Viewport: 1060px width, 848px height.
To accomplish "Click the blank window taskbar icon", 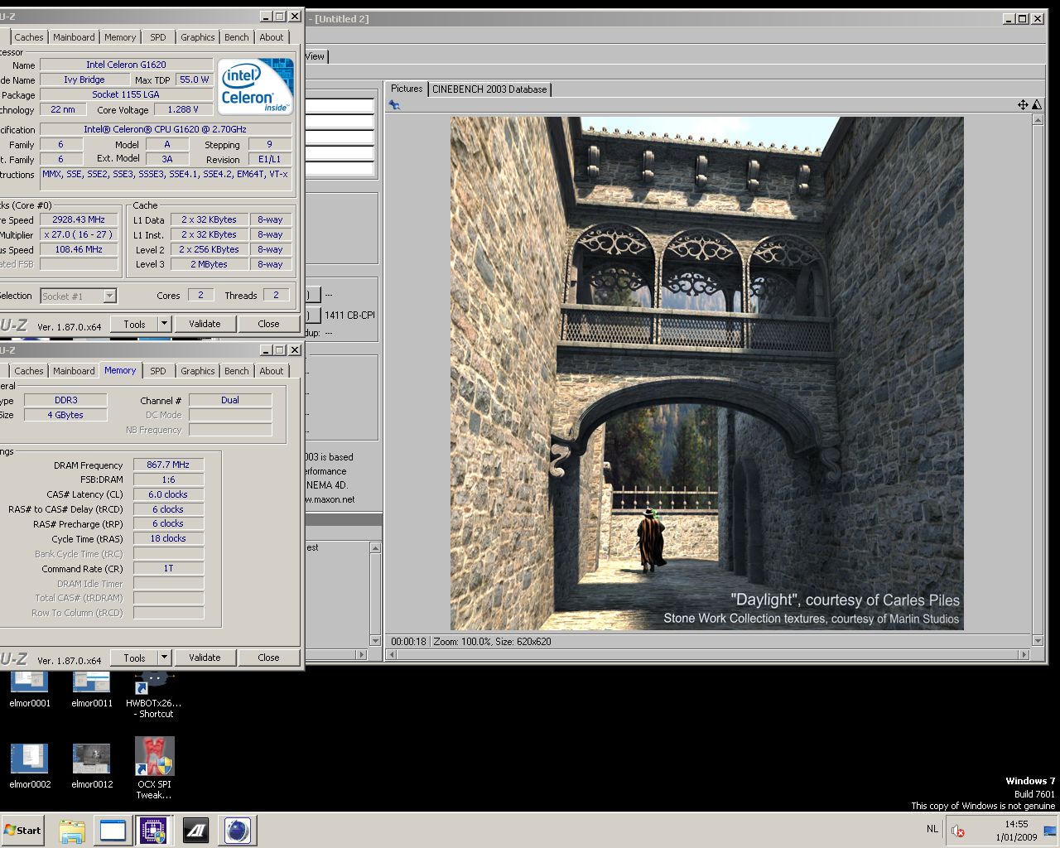I will [113, 831].
